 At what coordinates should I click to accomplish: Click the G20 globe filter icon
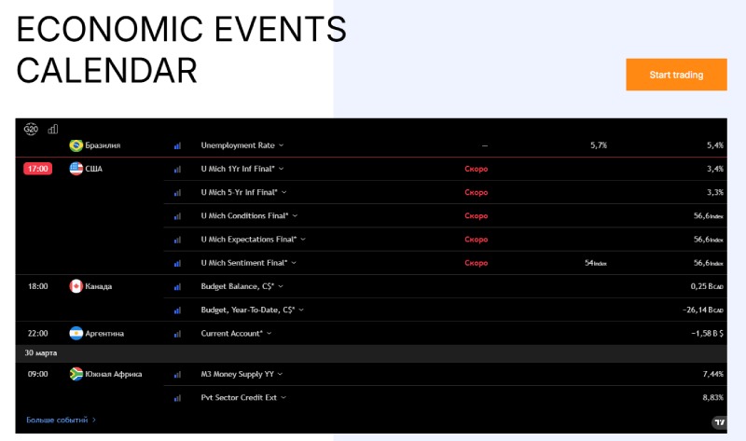(31, 129)
